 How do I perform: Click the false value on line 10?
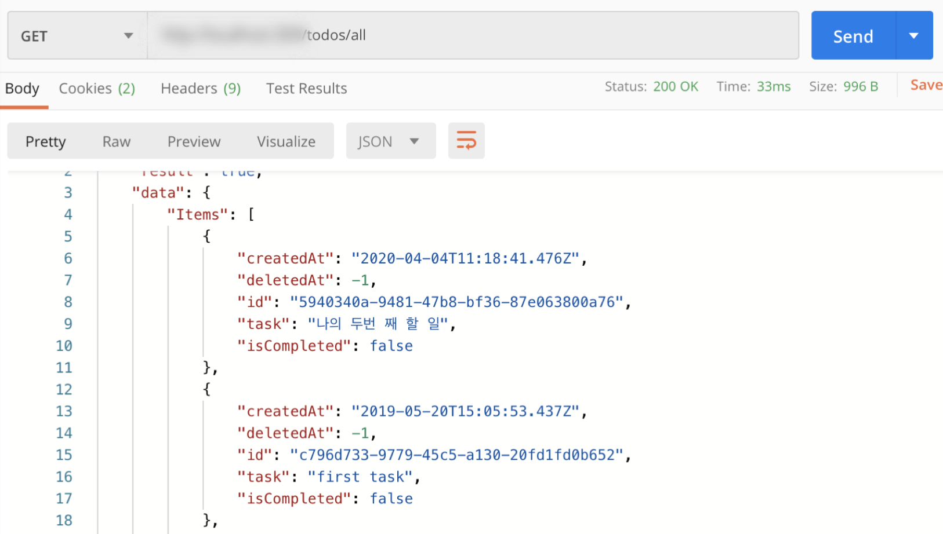[391, 346]
